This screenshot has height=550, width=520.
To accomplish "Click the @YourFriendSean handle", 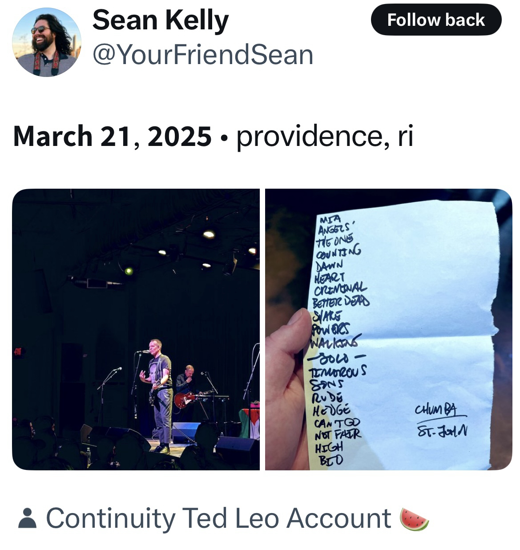I will pyautogui.click(x=202, y=55).
